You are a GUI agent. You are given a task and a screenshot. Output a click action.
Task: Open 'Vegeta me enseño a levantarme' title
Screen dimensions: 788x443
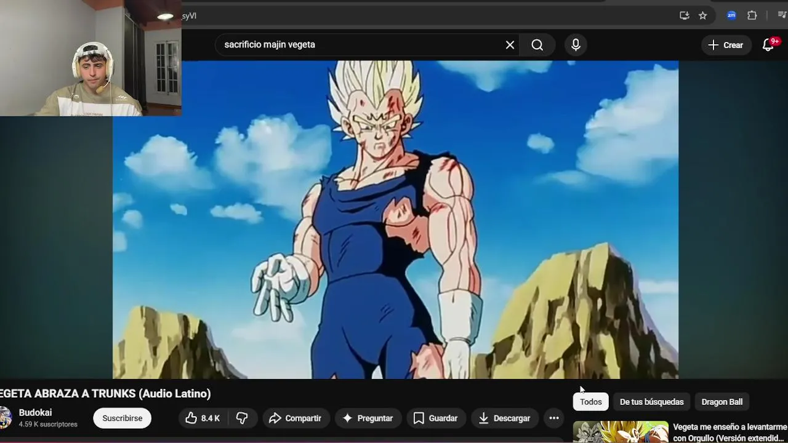[730, 432]
